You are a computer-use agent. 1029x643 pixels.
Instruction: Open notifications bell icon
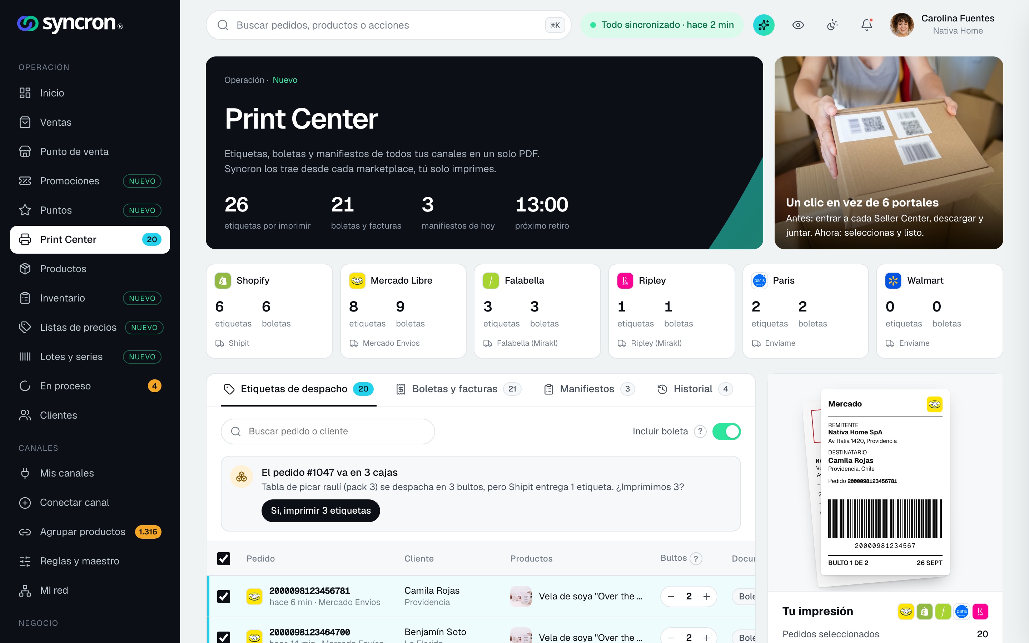point(866,25)
